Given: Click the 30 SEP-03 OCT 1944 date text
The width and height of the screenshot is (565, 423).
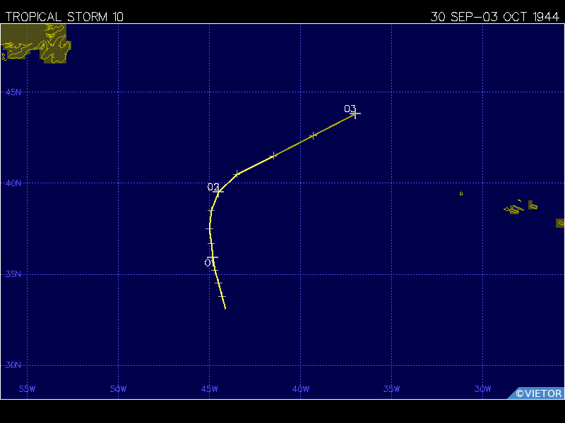Looking at the screenshot, I should 494,17.
